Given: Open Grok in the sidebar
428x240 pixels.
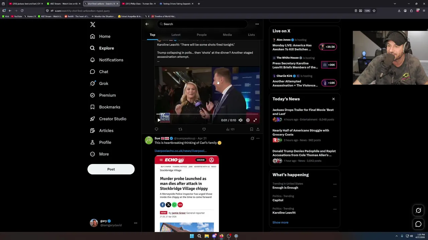Looking at the screenshot, I should (x=99, y=83).
